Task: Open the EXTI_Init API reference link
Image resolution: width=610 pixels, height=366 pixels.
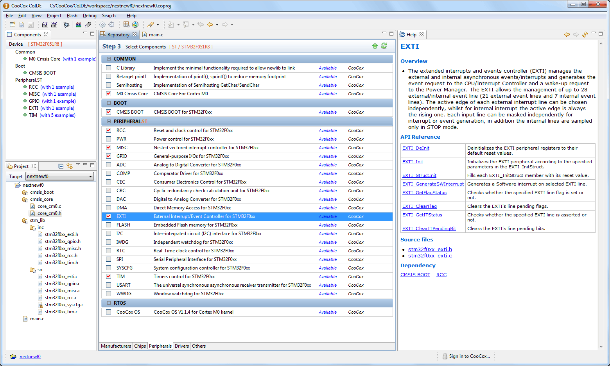Action: click(x=413, y=162)
